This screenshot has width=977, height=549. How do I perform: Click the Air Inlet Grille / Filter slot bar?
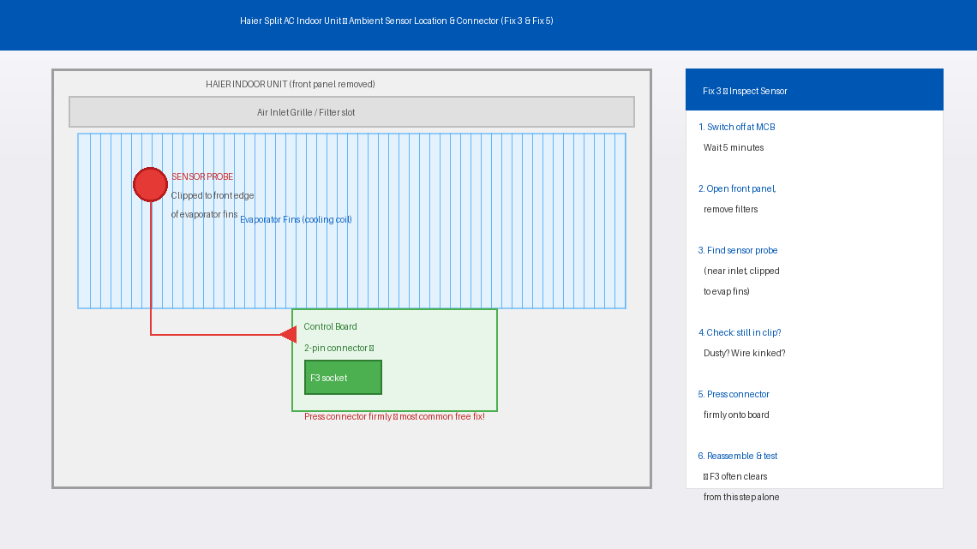tap(351, 112)
